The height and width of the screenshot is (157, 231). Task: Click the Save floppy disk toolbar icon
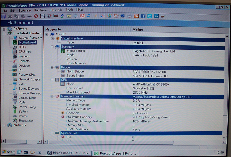tap(4, 16)
